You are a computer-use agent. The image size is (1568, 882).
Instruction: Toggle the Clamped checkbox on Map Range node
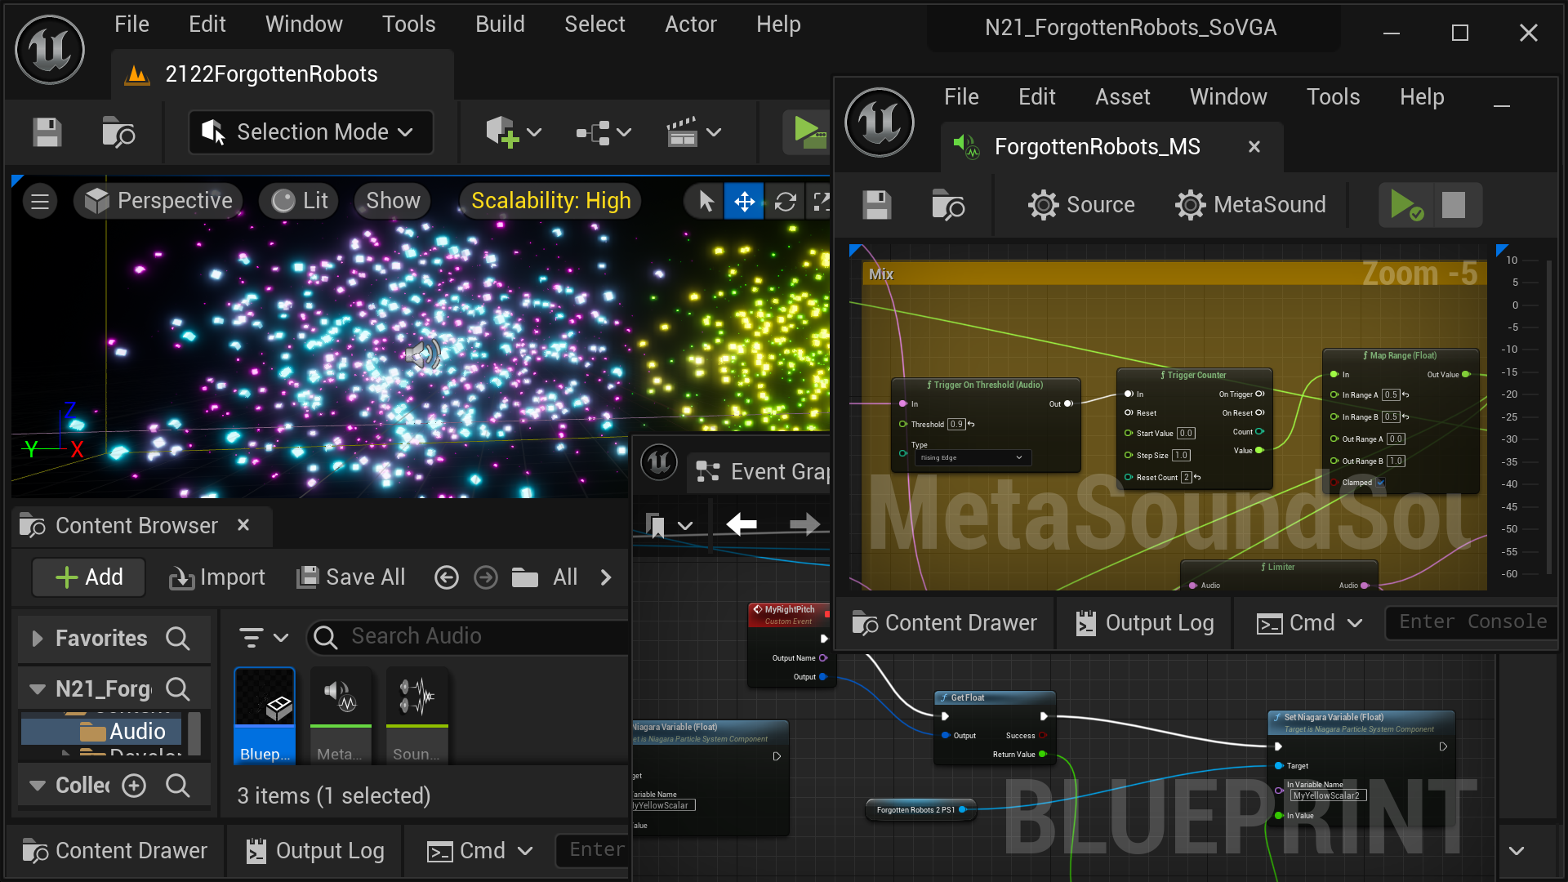[1381, 483]
